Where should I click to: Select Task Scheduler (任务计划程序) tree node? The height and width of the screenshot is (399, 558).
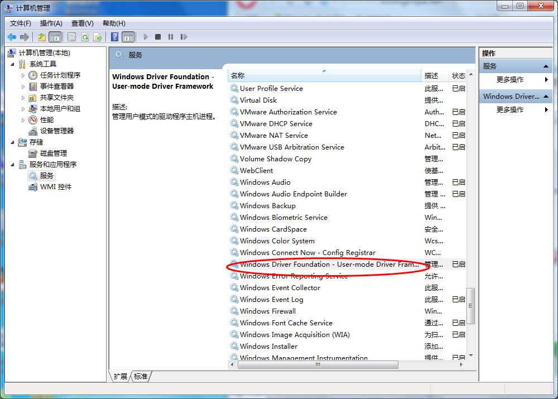point(60,75)
